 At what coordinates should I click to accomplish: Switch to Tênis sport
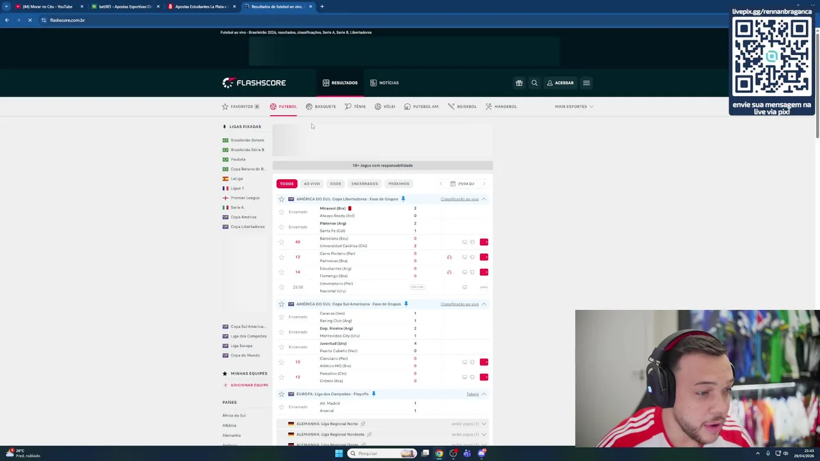(355, 106)
